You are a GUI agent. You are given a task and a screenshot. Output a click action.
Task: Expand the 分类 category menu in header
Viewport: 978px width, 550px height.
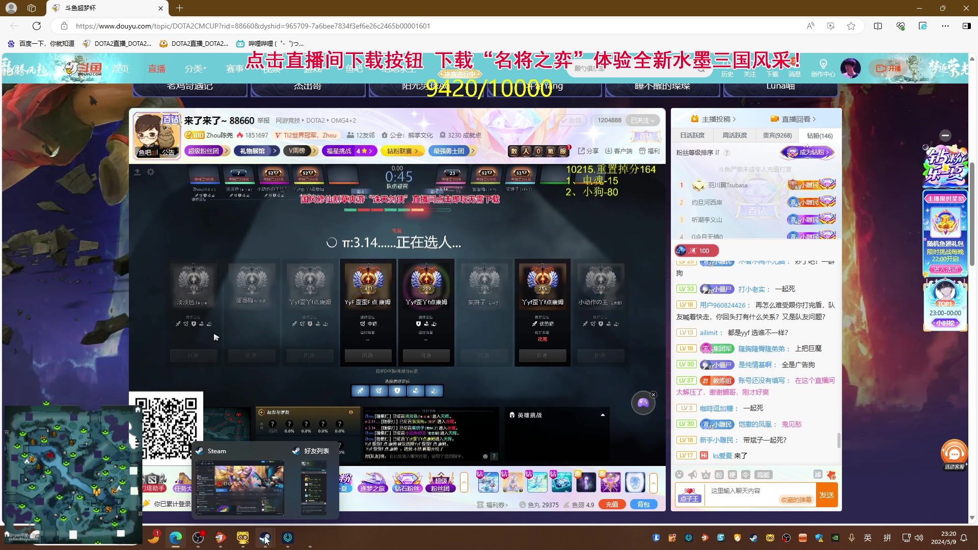196,69
